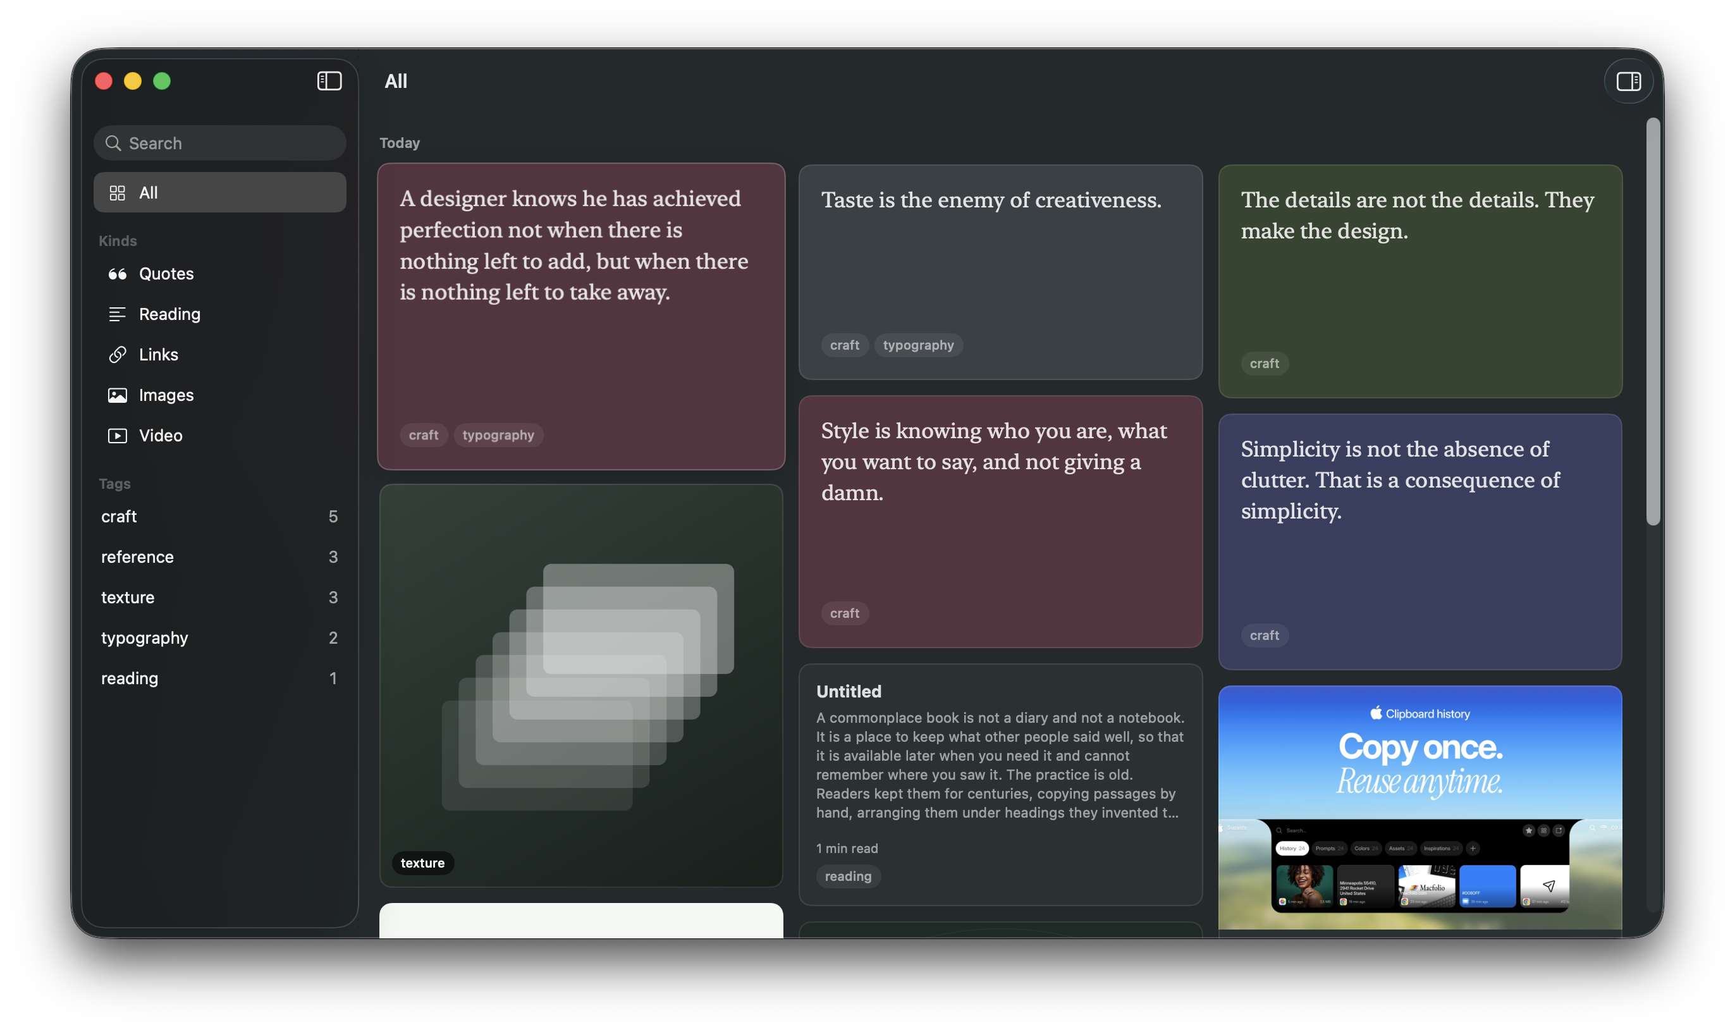1735x1032 pixels.
Task: Click the '1 min read' label
Action: tap(846, 849)
